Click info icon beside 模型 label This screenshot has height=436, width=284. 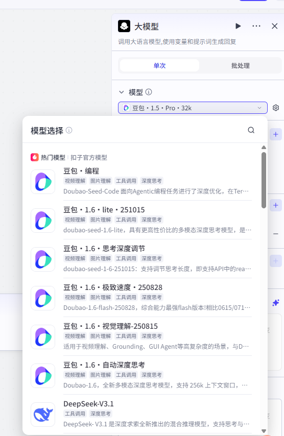pos(149,92)
